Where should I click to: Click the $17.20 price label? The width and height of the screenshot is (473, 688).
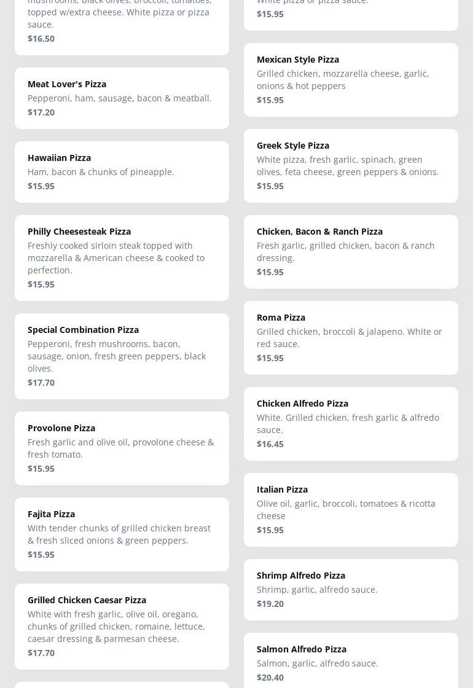[41, 112]
